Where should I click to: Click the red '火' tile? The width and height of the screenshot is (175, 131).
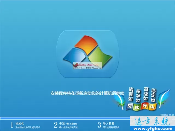pos(145,106)
